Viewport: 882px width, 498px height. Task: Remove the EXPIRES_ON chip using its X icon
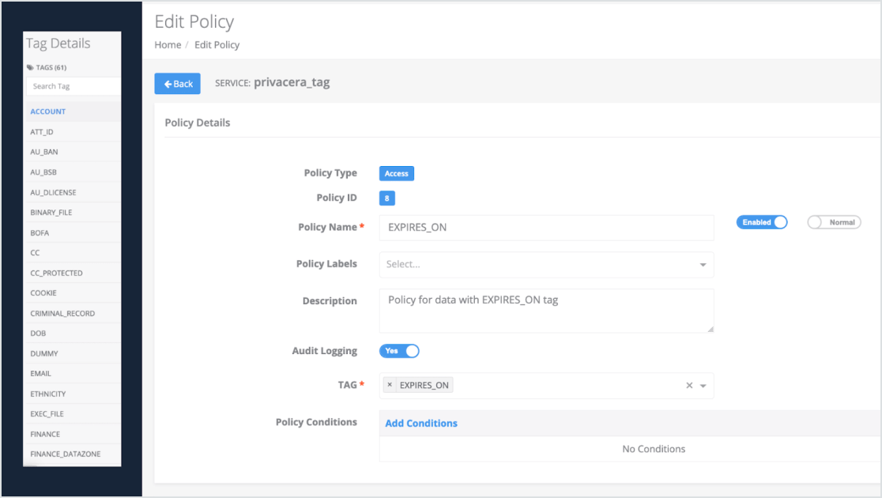(390, 384)
